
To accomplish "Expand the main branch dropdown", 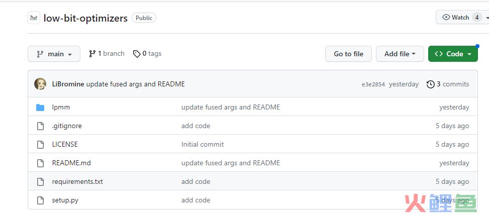I will [x=54, y=54].
